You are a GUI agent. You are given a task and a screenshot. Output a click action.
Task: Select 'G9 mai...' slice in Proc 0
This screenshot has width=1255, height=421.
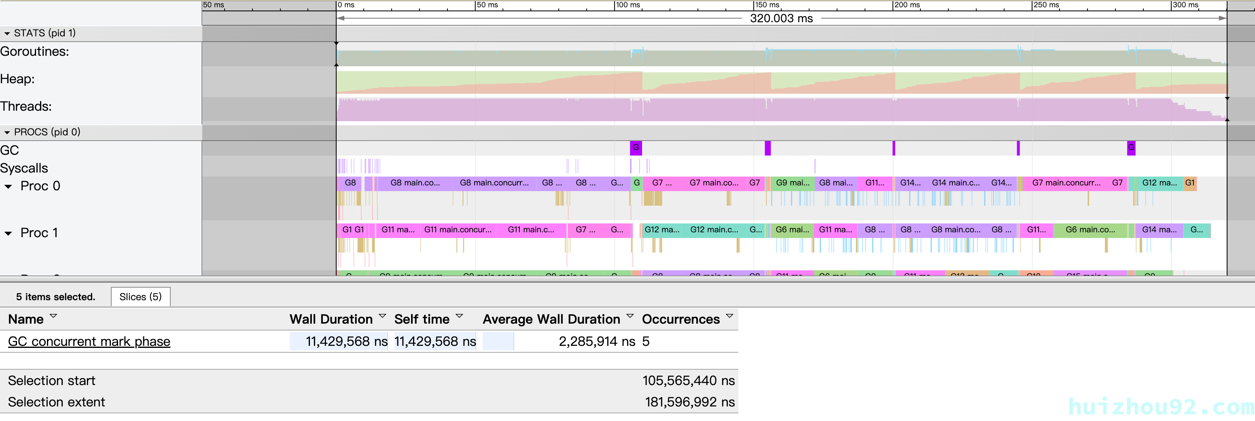point(792,183)
